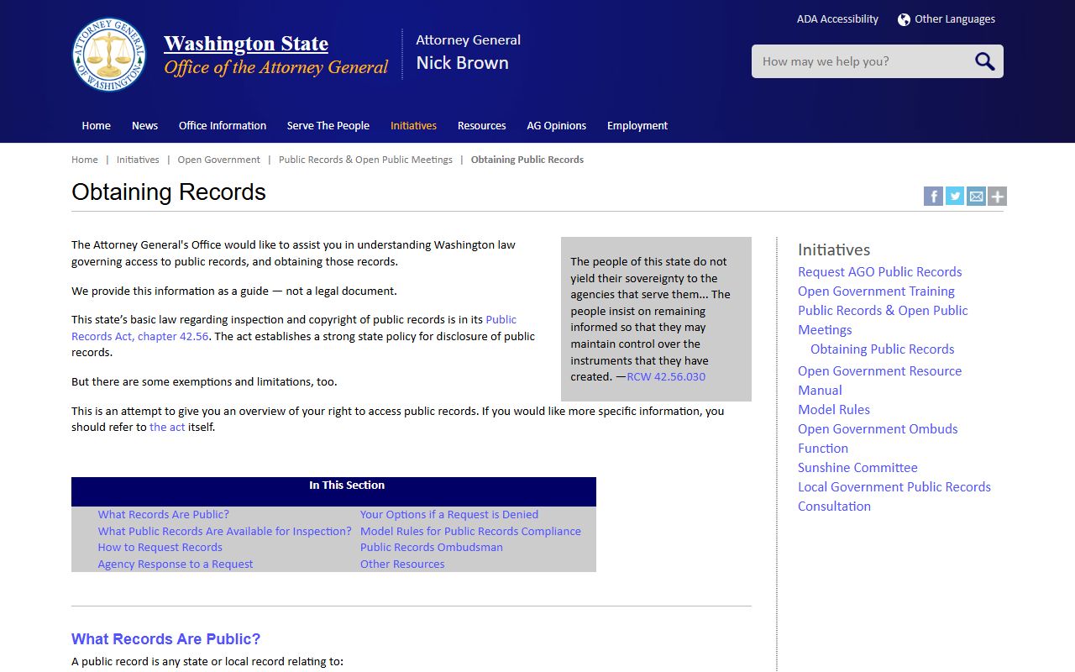Open the Serve The People menu
1075x672 pixels.
[328, 126]
